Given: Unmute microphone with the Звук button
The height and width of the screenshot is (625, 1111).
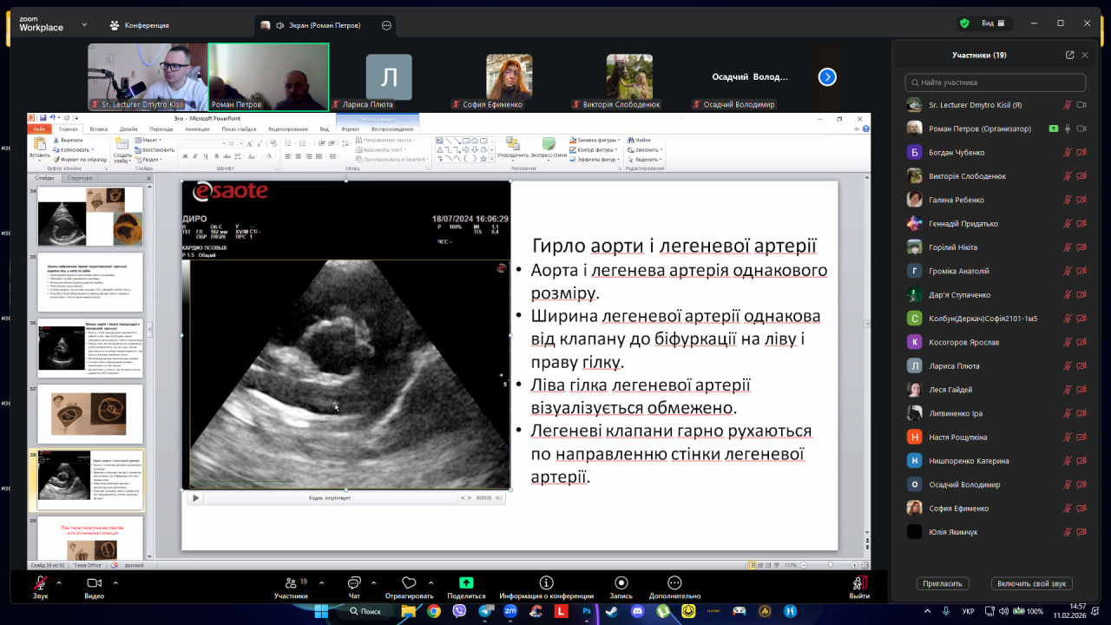Looking at the screenshot, I should pyautogui.click(x=40, y=583).
